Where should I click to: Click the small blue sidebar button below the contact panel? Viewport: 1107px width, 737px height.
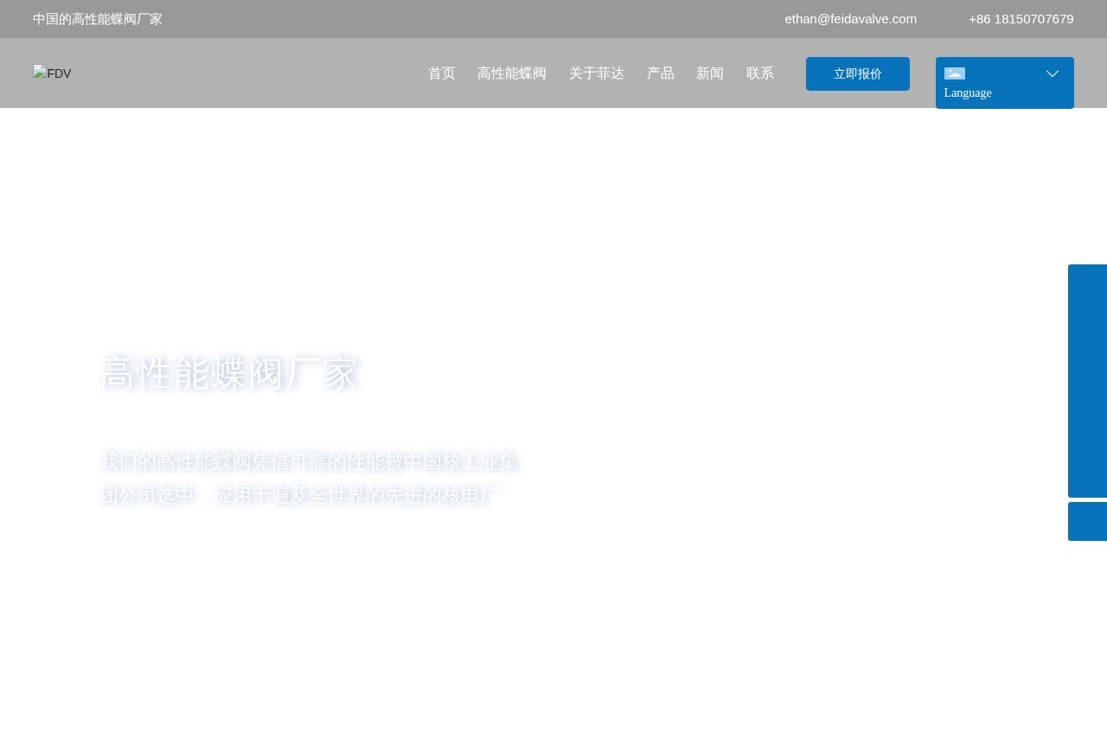(x=1088, y=522)
